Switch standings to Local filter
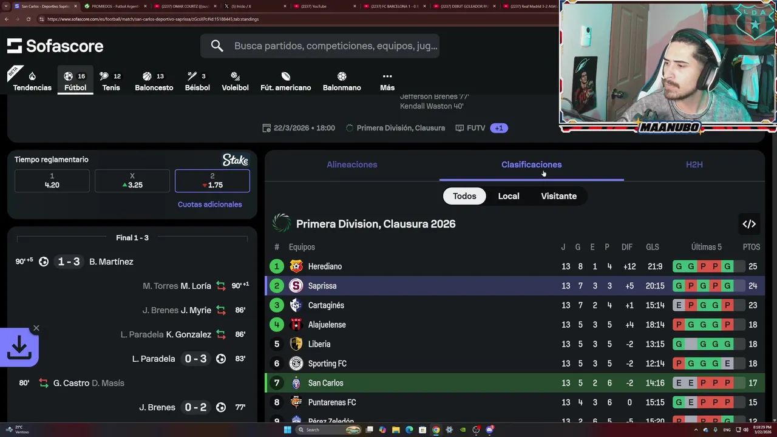The image size is (777, 437). (x=509, y=196)
